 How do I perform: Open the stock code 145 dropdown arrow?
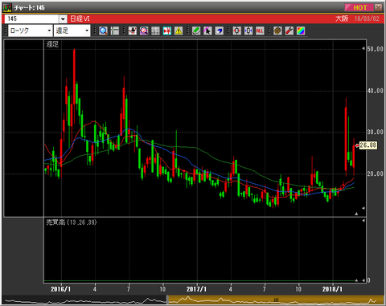pos(63,19)
